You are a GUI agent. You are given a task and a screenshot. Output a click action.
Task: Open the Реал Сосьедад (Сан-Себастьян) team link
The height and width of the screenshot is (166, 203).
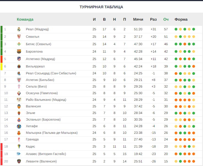click(51, 73)
